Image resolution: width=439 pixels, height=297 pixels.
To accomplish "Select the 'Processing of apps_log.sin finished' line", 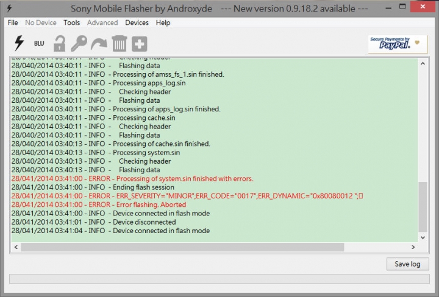I will [x=116, y=109].
